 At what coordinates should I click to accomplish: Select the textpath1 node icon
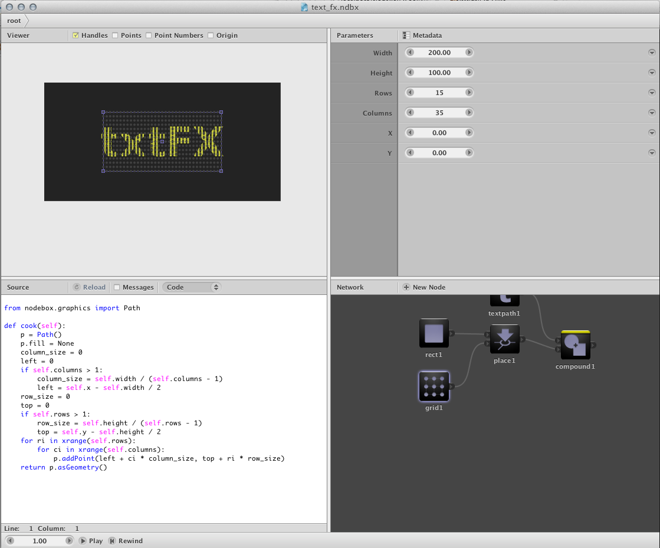pos(504,300)
